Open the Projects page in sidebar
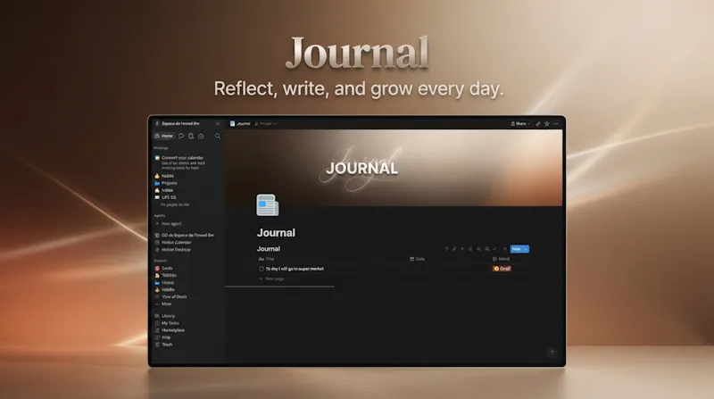 pyautogui.click(x=166, y=183)
